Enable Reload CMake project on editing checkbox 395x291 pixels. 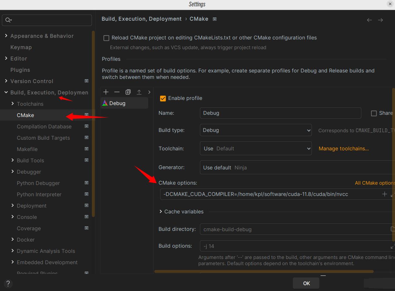(x=106, y=38)
